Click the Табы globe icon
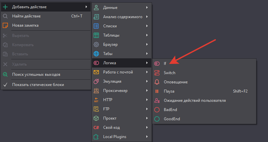Viewport: 268px width, 142px height. pos(96,53)
